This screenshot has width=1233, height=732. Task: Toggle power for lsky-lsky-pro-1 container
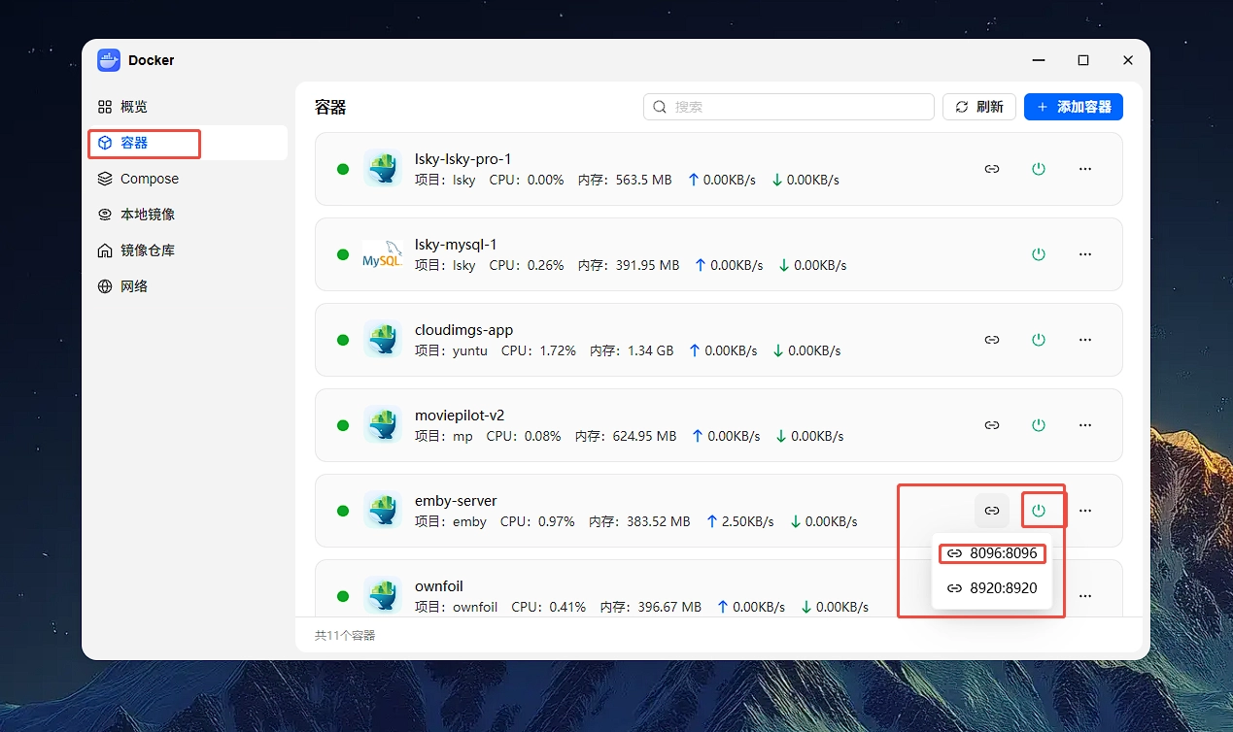[1039, 169]
